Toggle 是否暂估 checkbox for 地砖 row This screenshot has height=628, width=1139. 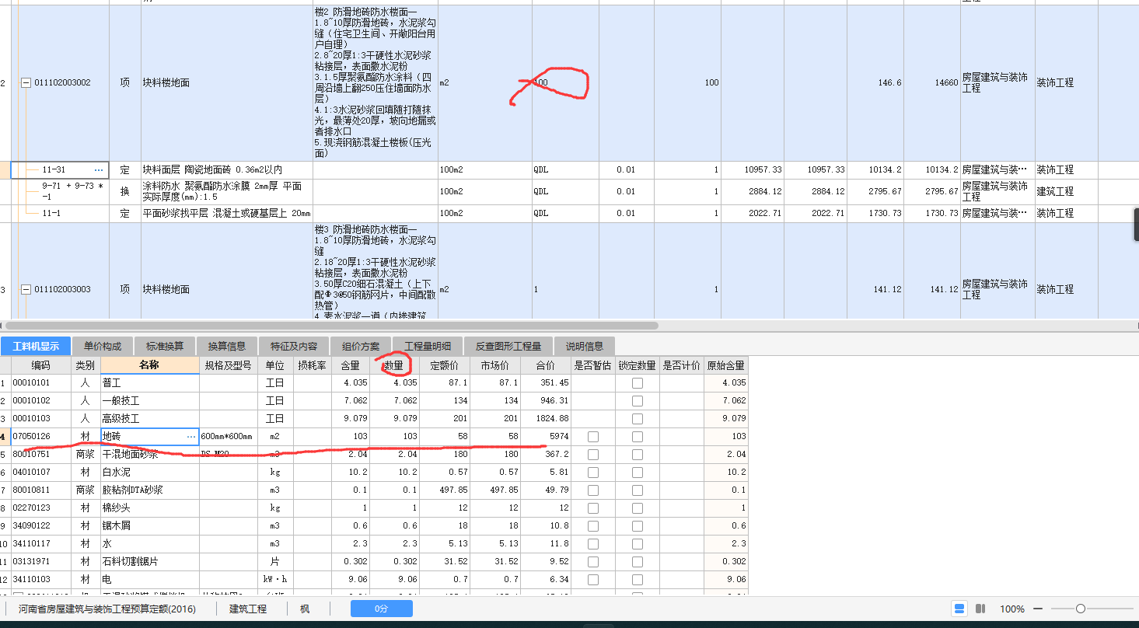(593, 437)
